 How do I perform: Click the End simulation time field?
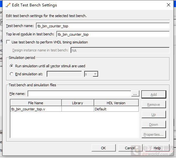tap(64, 74)
